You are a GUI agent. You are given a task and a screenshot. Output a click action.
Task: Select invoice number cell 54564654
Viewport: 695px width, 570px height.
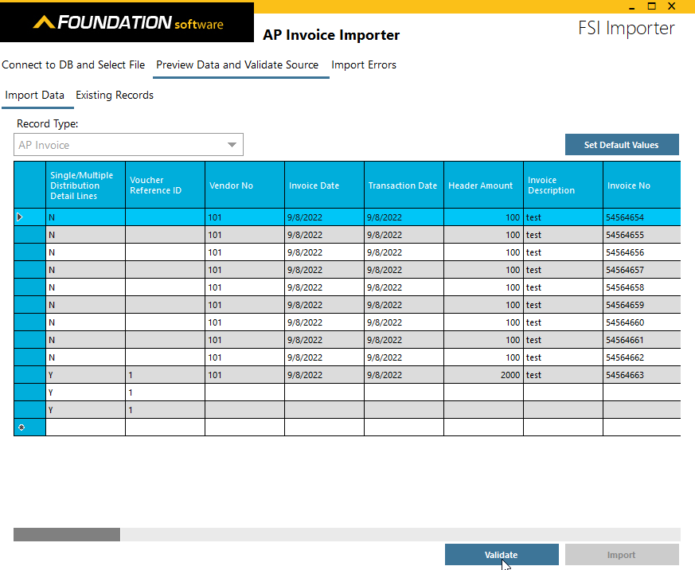pyautogui.click(x=642, y=217)
